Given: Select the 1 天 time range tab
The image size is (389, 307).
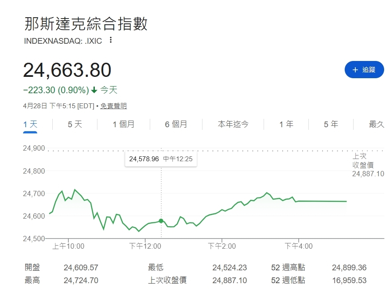Looking at the screenshot, I should 30,124.
